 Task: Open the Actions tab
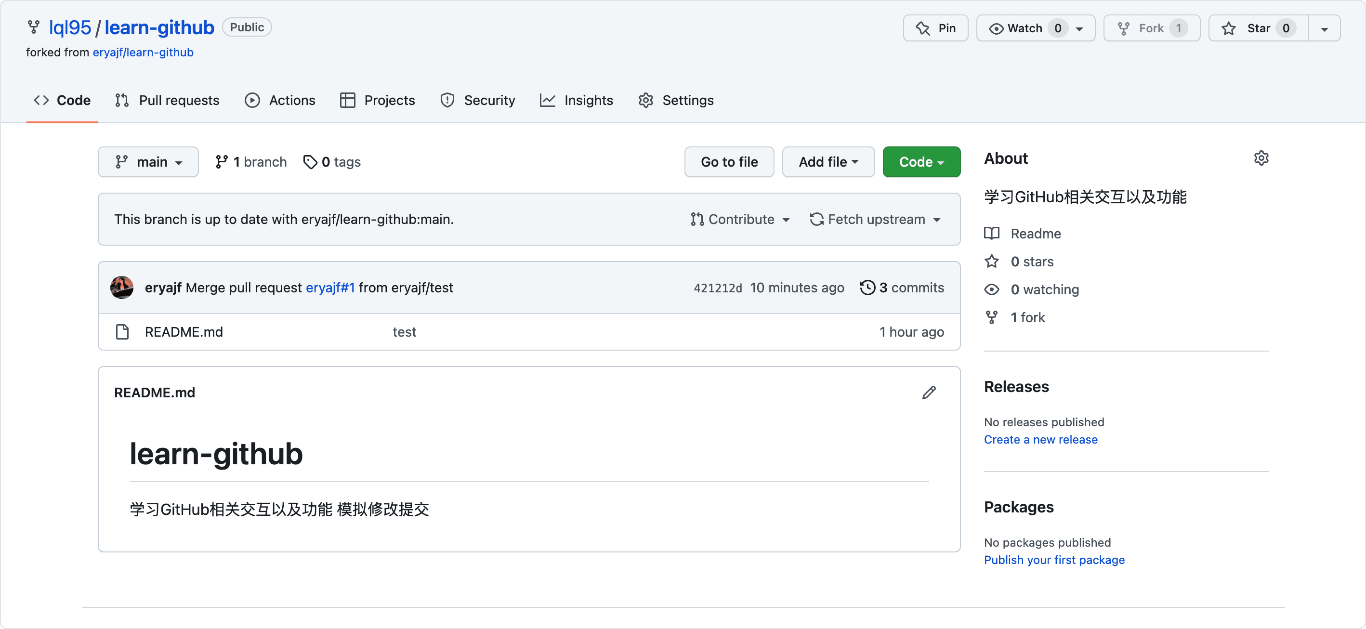tap(280, 100)
